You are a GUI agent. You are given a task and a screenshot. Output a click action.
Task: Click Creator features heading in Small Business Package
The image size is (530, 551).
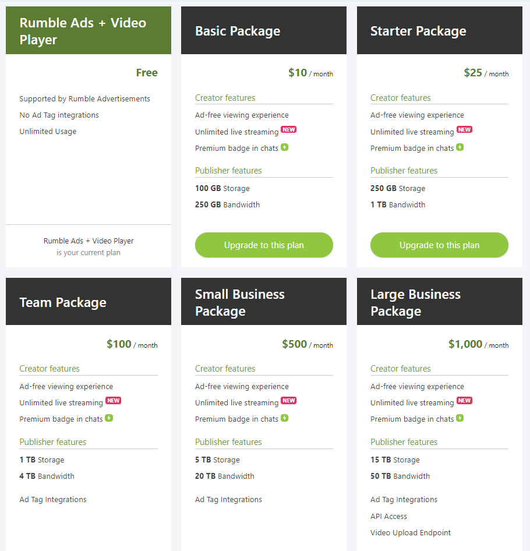pos(225,369)
